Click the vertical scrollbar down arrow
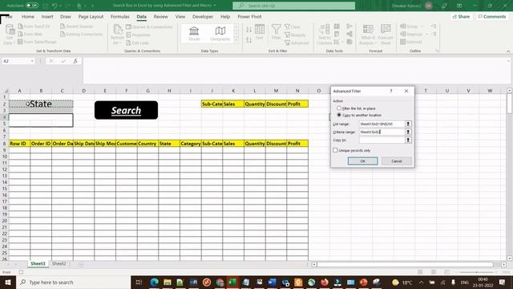Viewport: 513px width, 289px height. point(510,258)
